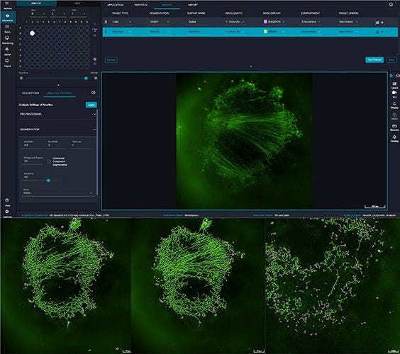Open the SINAP sidebar icon
400x354 pixels.
point(7,52)
